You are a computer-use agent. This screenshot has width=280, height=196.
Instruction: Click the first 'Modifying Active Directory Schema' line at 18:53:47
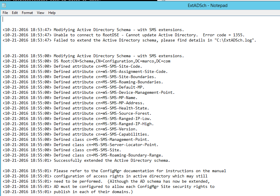click(93, 30)
